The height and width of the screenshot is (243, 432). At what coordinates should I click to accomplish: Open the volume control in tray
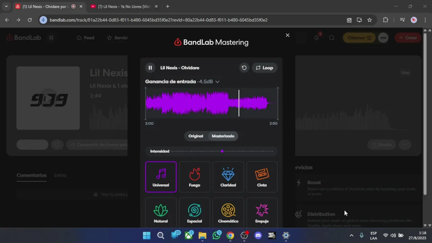click(393, 236)
